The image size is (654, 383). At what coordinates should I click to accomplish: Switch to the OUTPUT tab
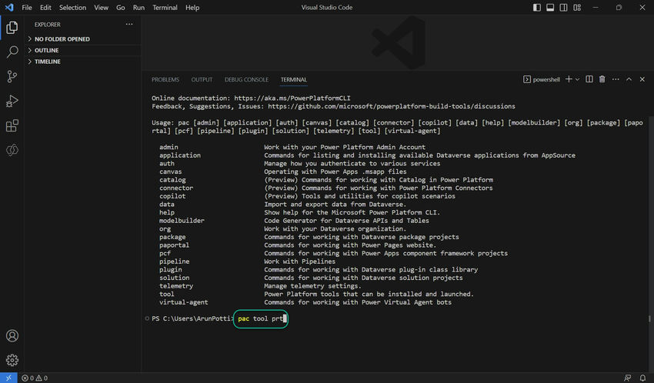pyautogui.click(x=202, y=79)
